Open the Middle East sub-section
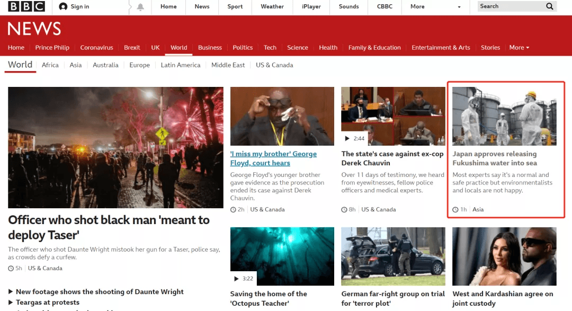Viewport: 572px width, 311px height. tap(228, 65)
